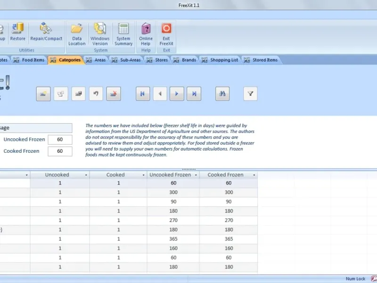377x283 pixels.
Task: Click the Num Lock status bar indicator
Action: [355, 279]
